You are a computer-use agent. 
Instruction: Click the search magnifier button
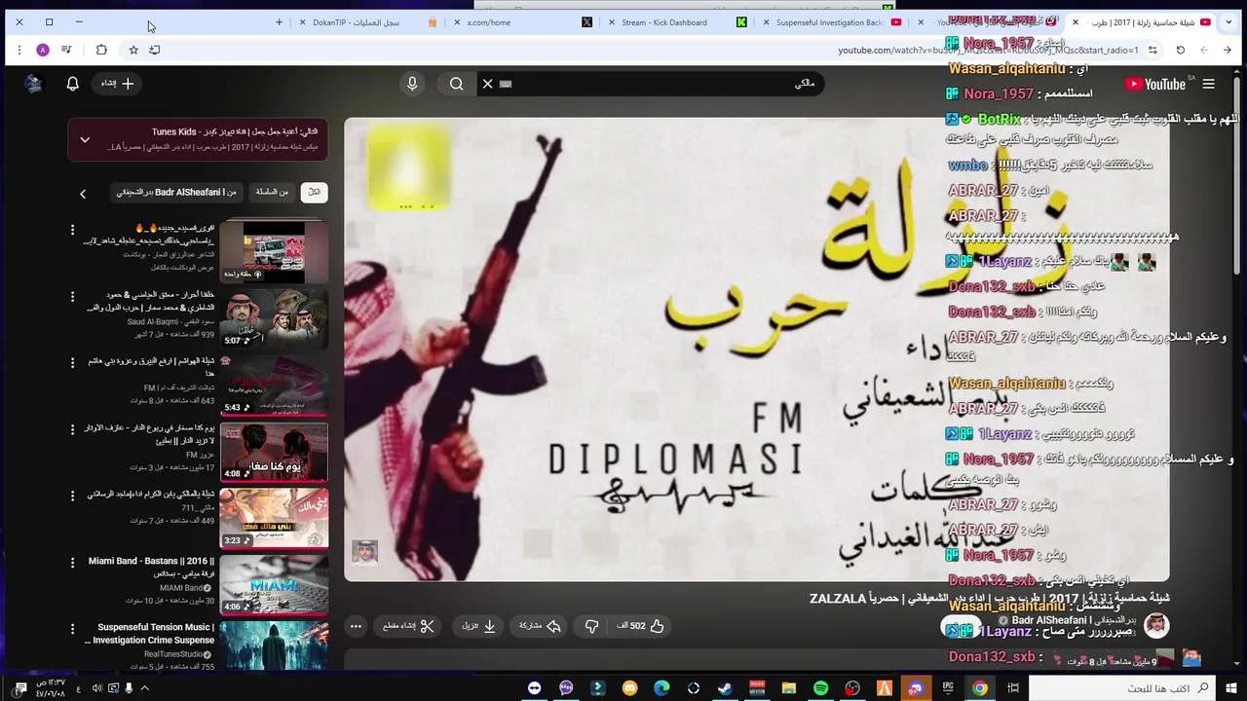[456, 84]
